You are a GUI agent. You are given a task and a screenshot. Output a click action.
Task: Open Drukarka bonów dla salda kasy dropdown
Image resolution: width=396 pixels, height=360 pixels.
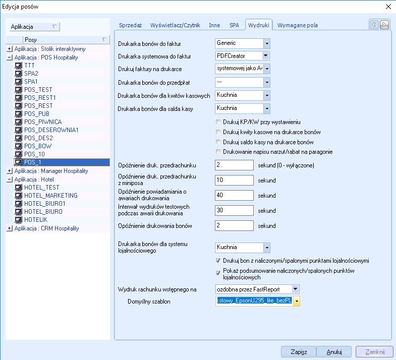tap(267, 108)
